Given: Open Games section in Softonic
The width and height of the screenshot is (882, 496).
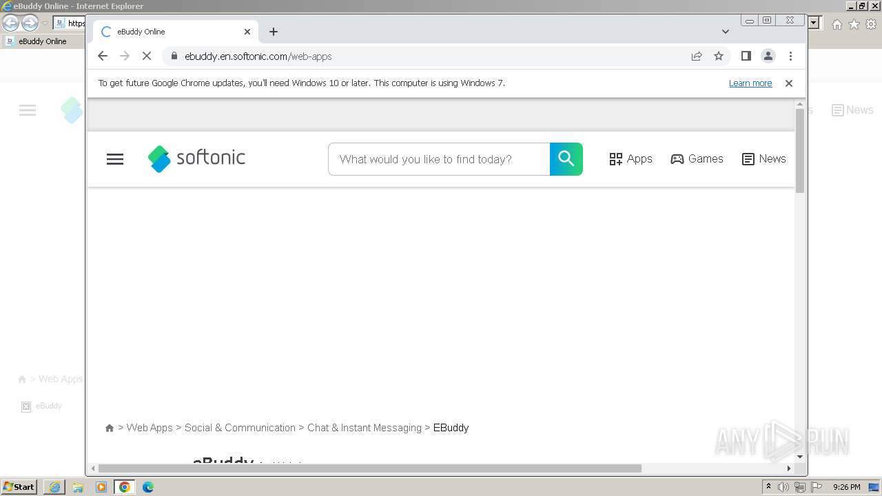Looking at the screenshot, I should click(x=697, y=159).
